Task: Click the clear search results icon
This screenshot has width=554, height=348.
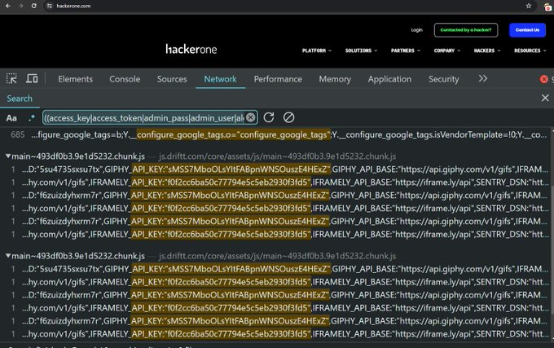Action: coord(288,117)
